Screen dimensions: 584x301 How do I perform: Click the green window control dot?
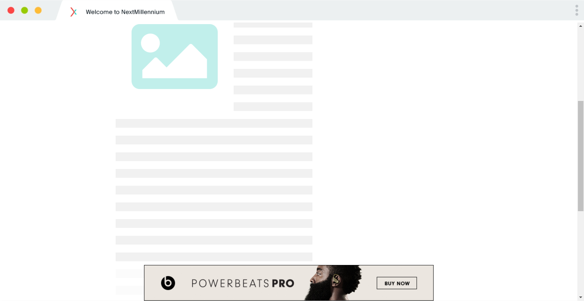pyautogui.click(x=24, y=10)
